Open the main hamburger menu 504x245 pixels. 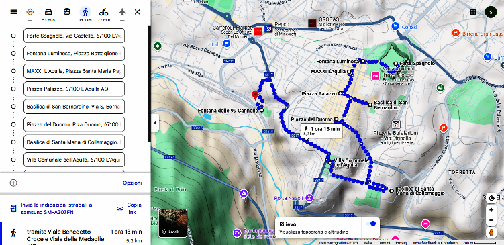[x=13, y=12]
